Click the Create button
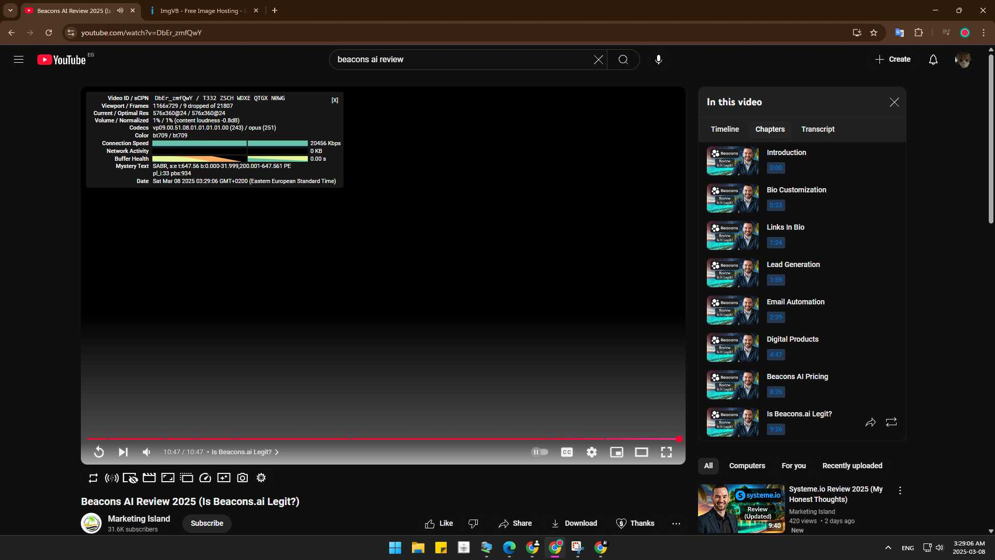This screenshot has width=995, height=560. (892, 60)
